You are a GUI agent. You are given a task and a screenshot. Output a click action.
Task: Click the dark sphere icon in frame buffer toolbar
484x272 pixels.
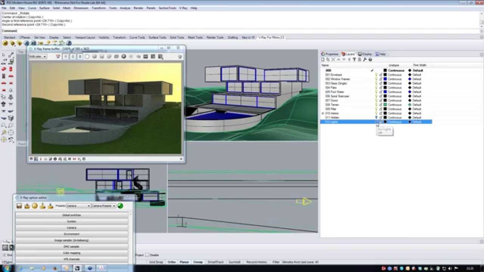pyautogui.click(x=124, y=57)
